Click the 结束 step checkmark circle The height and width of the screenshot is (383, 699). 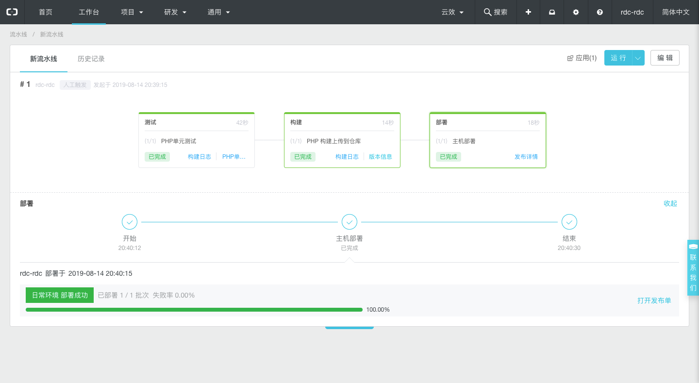[x=569, y=222]
